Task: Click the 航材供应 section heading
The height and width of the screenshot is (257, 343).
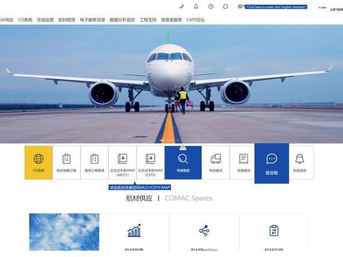Action: [x=139, y=198]
